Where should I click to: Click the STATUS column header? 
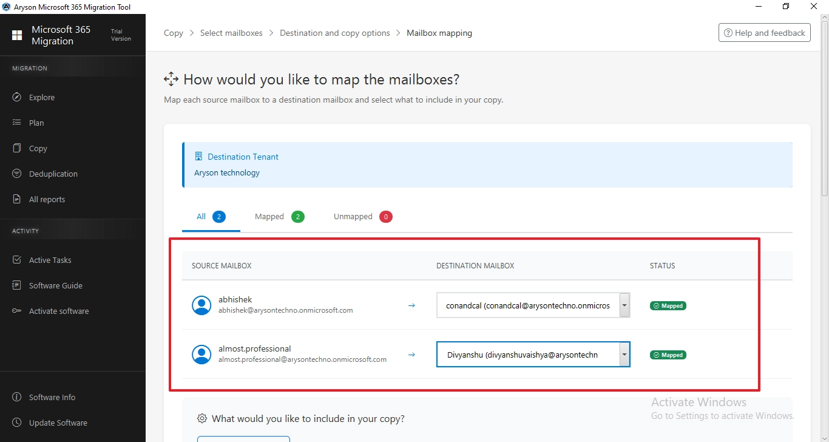point(663,266)
